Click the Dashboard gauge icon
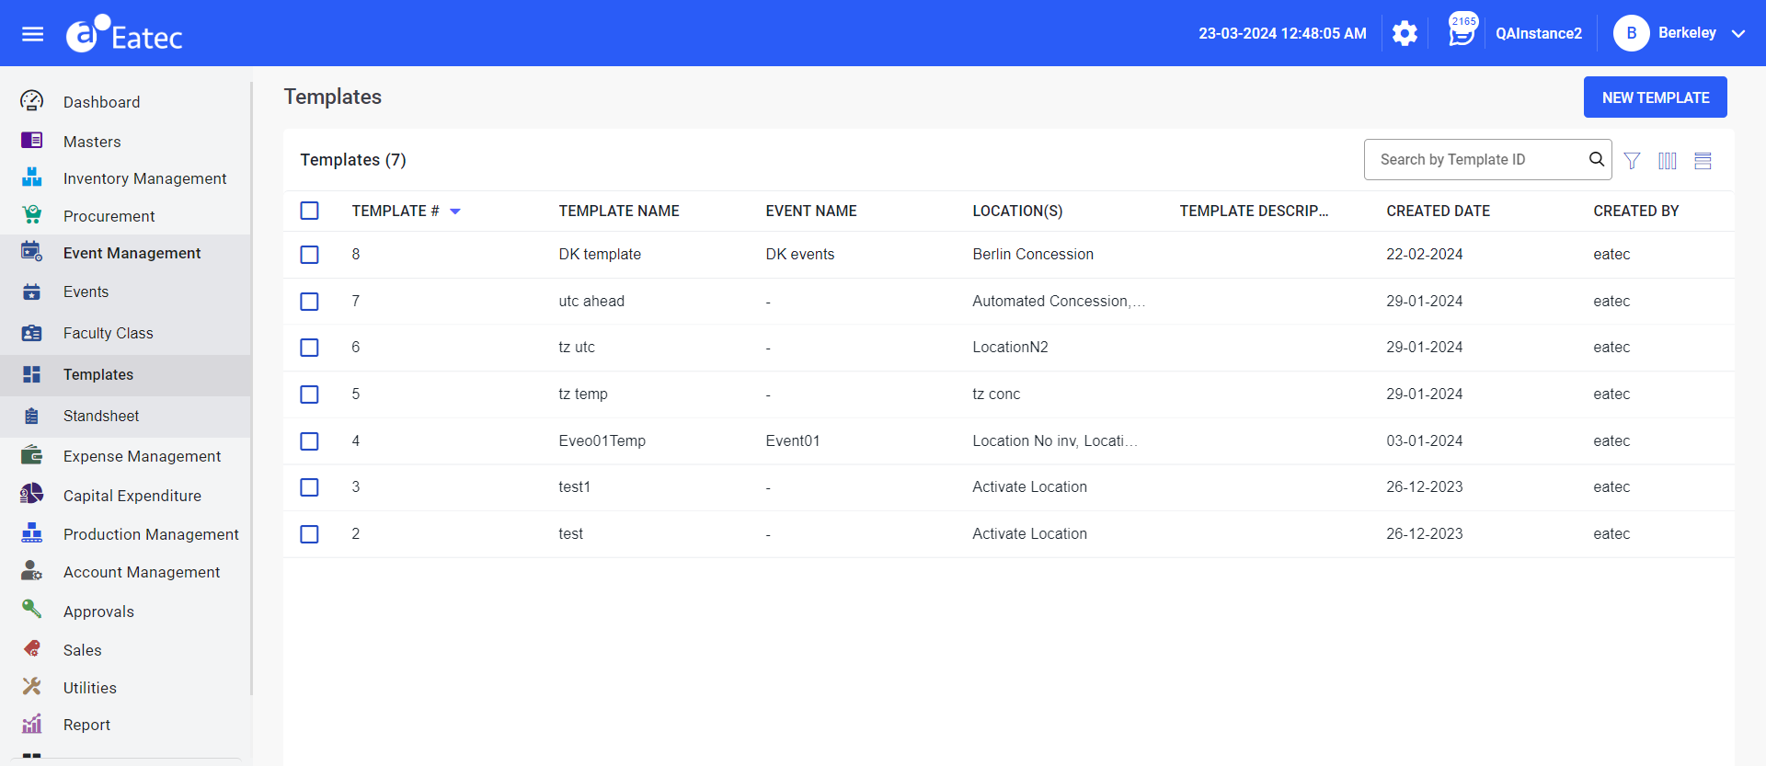This screenshot has height=766, width=1766. (32, 101)
